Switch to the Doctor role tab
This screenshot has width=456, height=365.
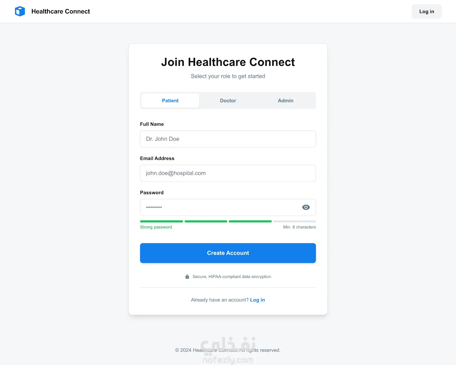coord(228,101)
